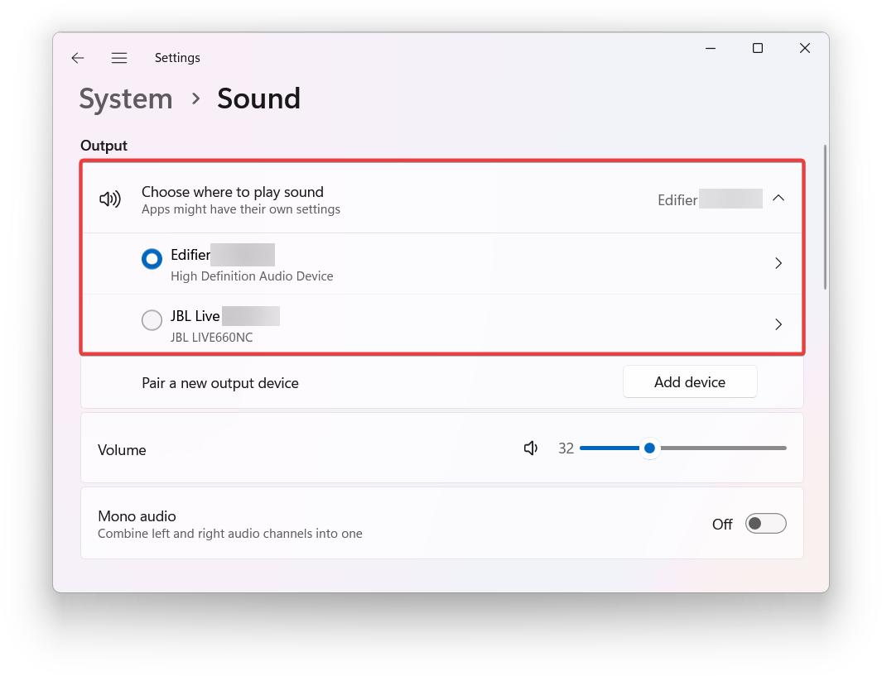The height and width of the screenshot is (676, 882).
Task: Click the 'Volume' row label
Action: click(x=122, y=450)
